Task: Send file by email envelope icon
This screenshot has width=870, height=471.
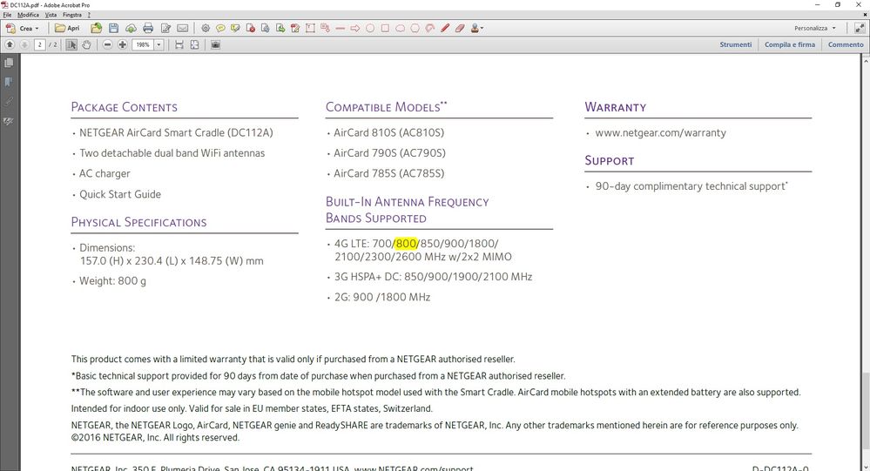Action: coord(183,28)
